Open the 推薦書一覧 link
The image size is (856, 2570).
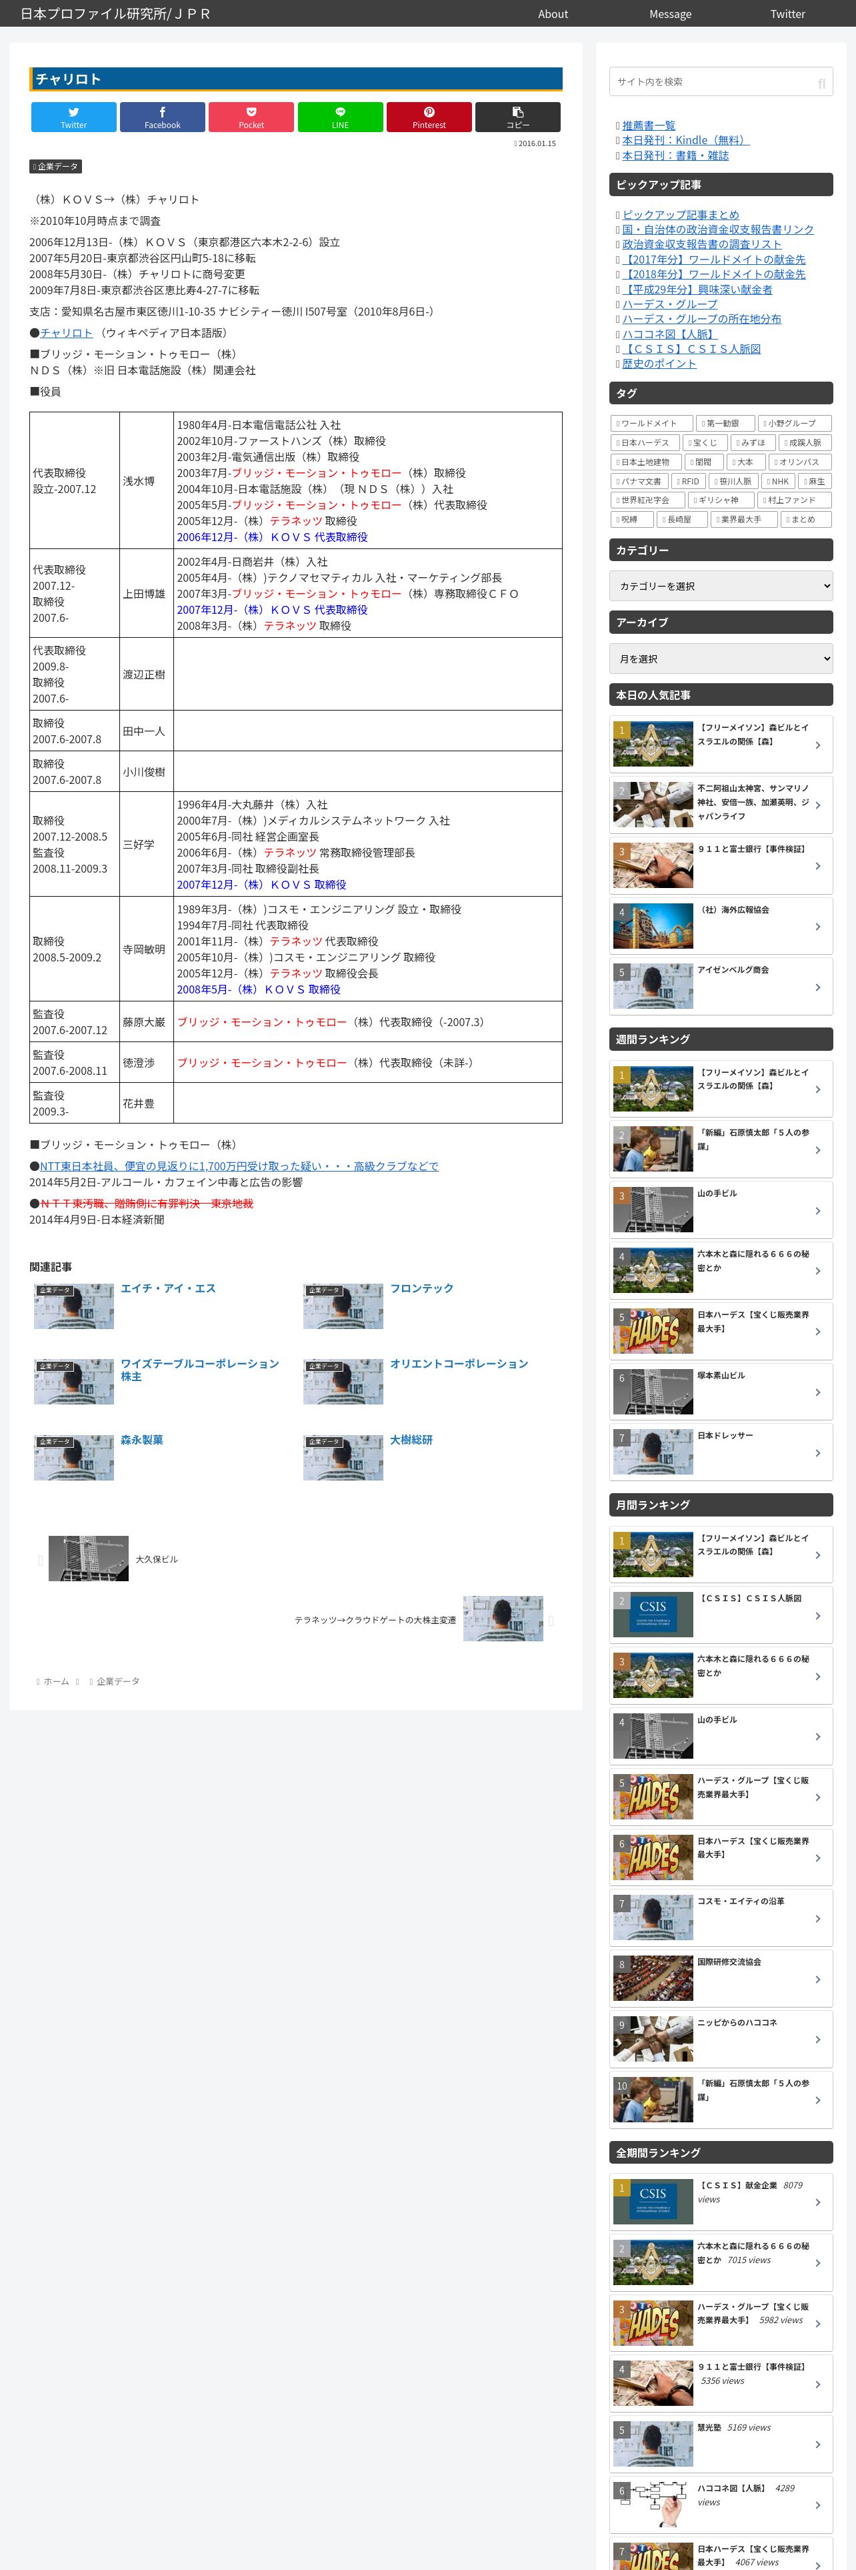(x=649, y=125)
